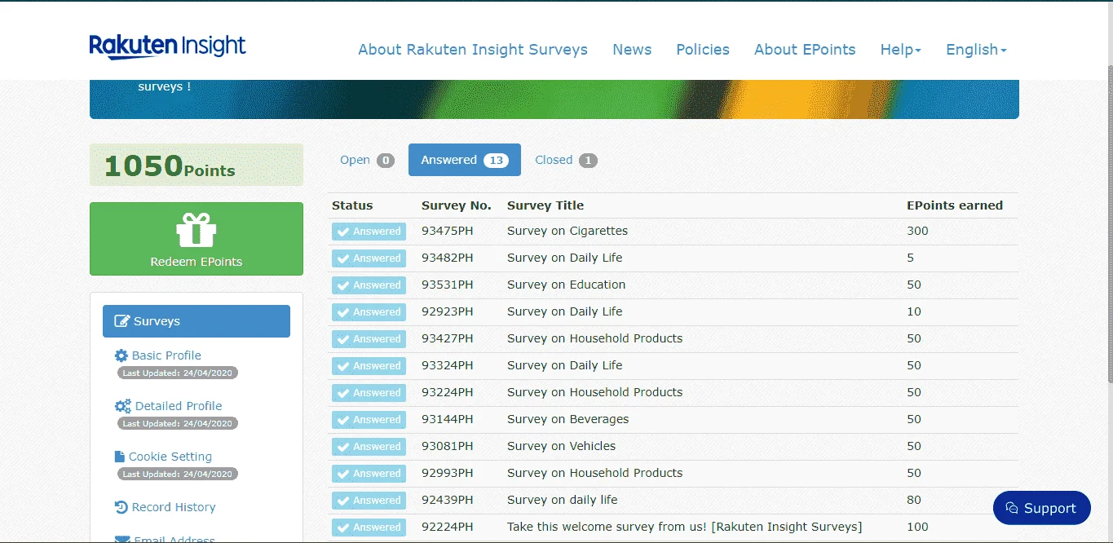
Task: Click the document icon beside Cookie Setting
Action: (x=120, y=457)
